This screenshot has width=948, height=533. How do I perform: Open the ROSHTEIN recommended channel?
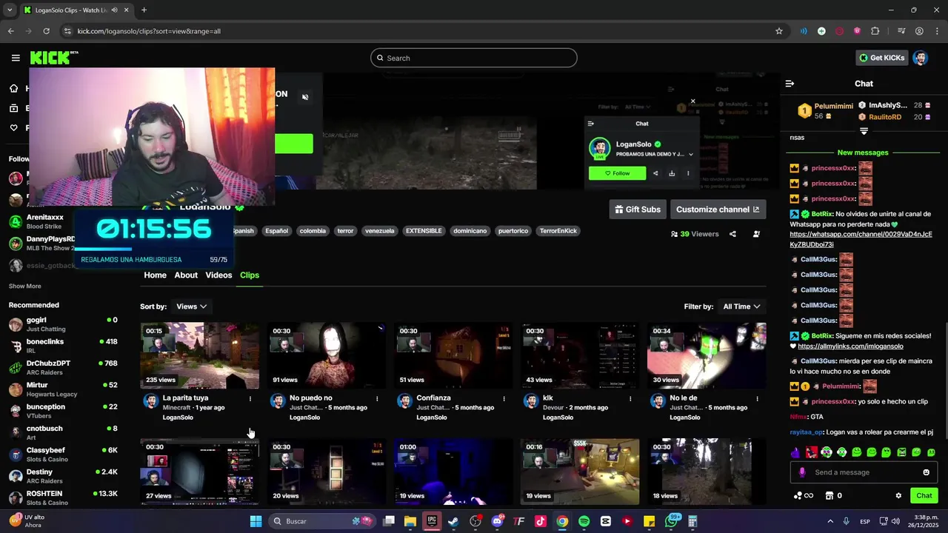coord(63,497)
